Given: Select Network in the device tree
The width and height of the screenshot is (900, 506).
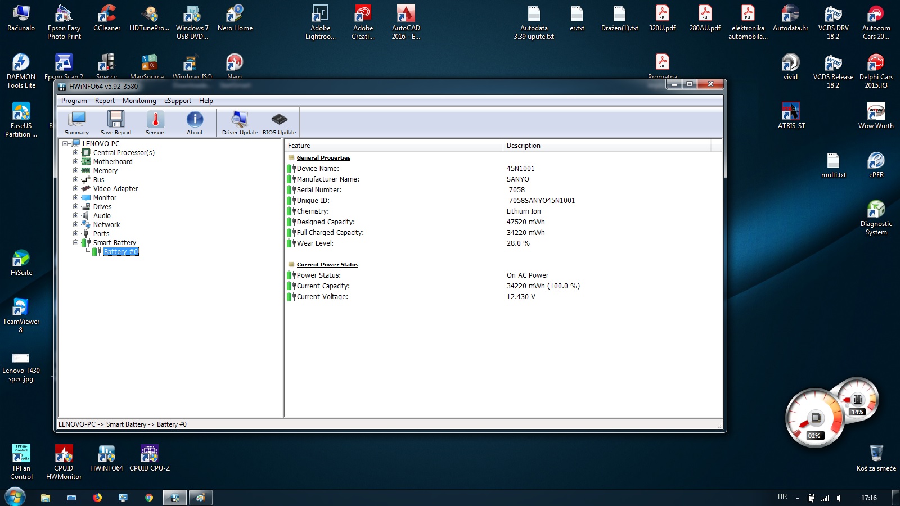Looking at the screenshot, I should tap(106, 224).
